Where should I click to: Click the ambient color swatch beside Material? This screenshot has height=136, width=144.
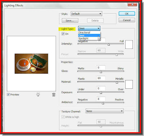[x=129, y=84]
